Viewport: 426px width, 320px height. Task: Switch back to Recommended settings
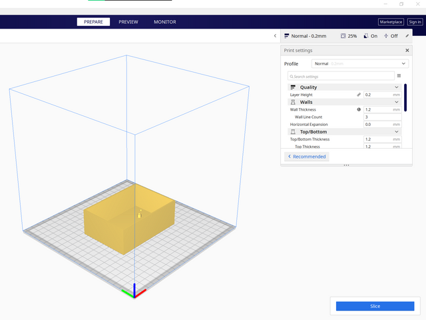307,156
